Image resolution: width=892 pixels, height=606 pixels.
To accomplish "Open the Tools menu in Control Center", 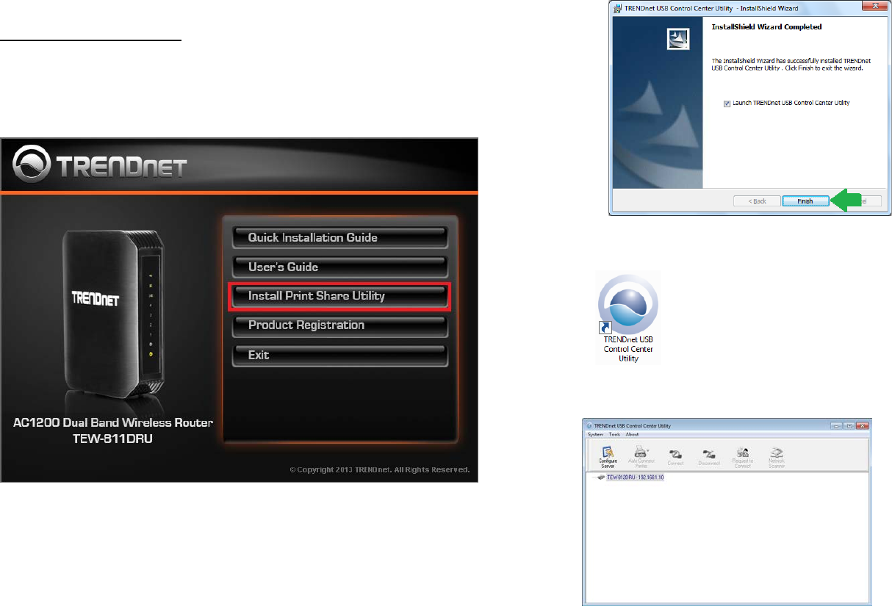I will click(614, 435).
